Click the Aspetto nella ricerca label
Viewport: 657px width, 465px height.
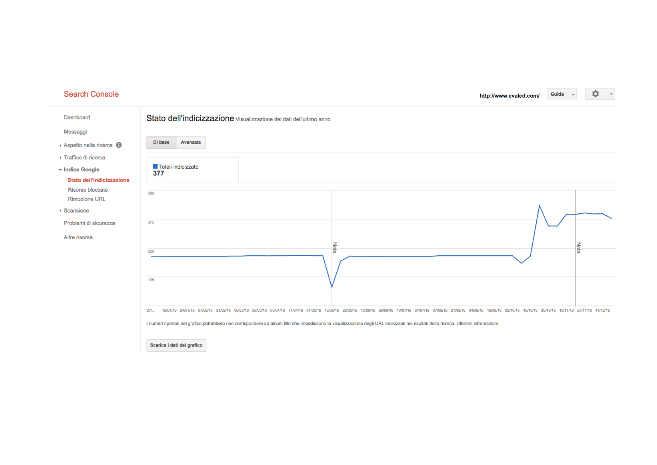click(x=88, y=145)
